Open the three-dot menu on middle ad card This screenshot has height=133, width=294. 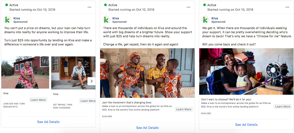pos(189,7)
